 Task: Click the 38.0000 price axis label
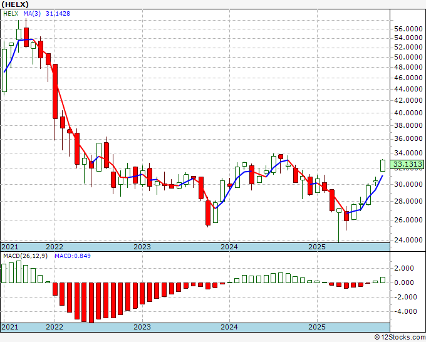point(408,125)
